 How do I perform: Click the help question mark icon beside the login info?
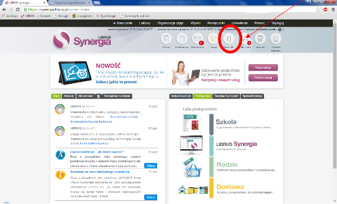(x=280, y=30)
